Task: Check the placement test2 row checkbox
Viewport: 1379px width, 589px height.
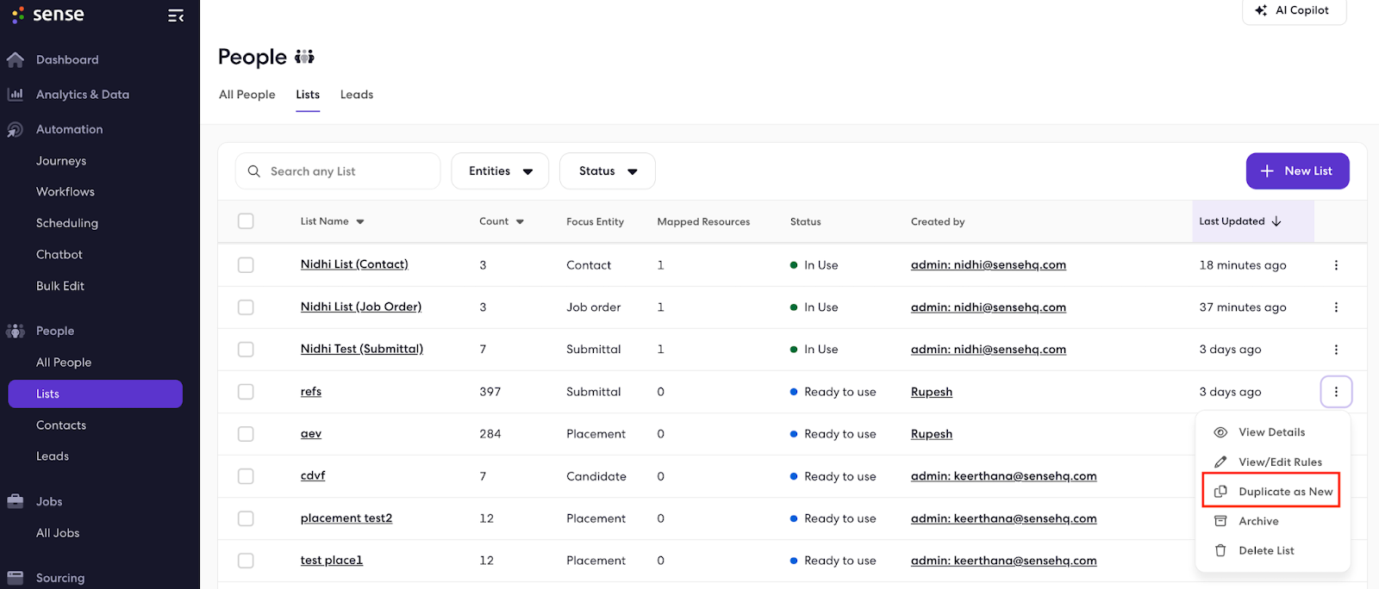Action: pos(246,518)
